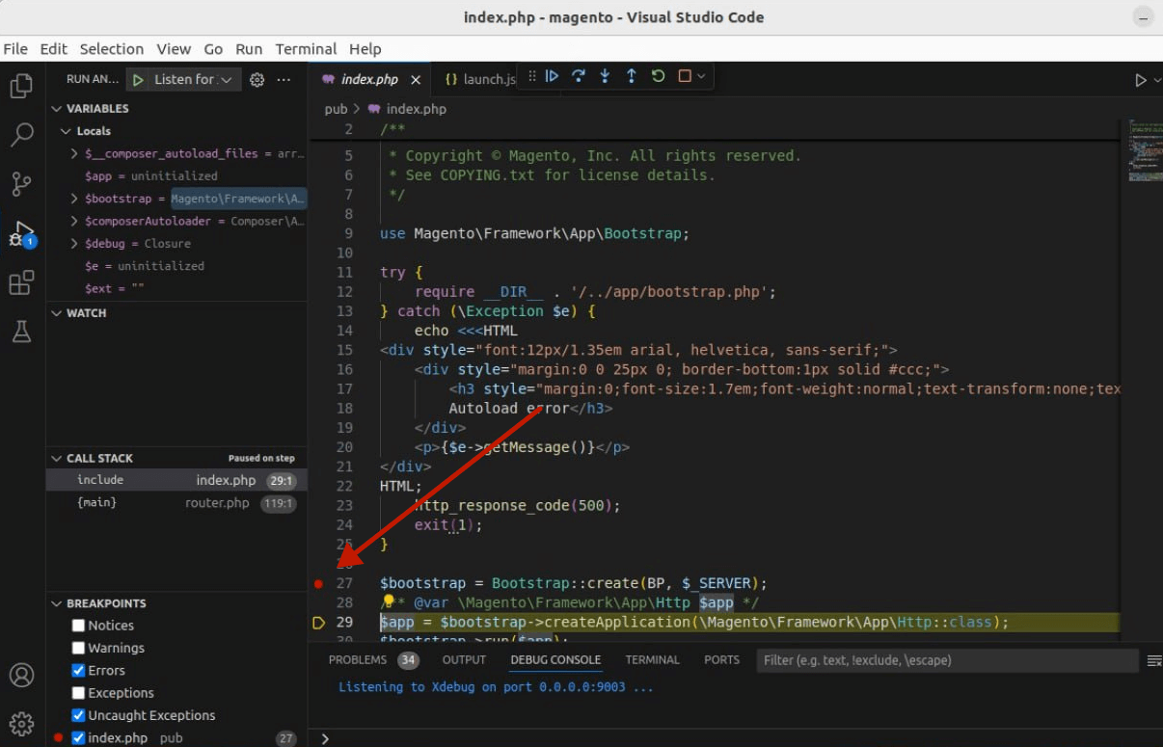This screenshot has width=1163, height=747.
Task: Open the Manage gear in activity bar
Action: coord(21,724)
